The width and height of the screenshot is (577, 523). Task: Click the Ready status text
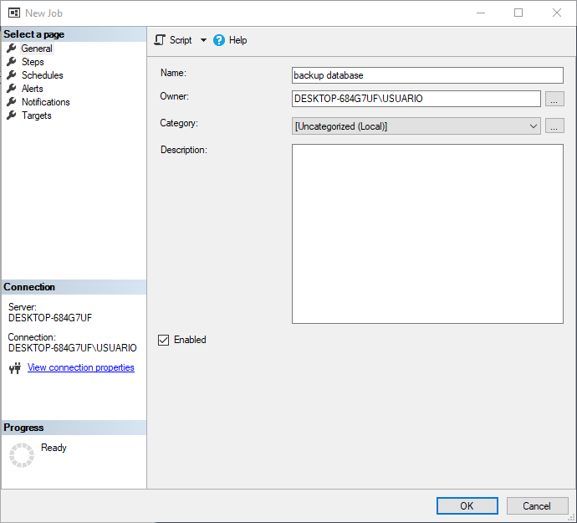[54, 448]
